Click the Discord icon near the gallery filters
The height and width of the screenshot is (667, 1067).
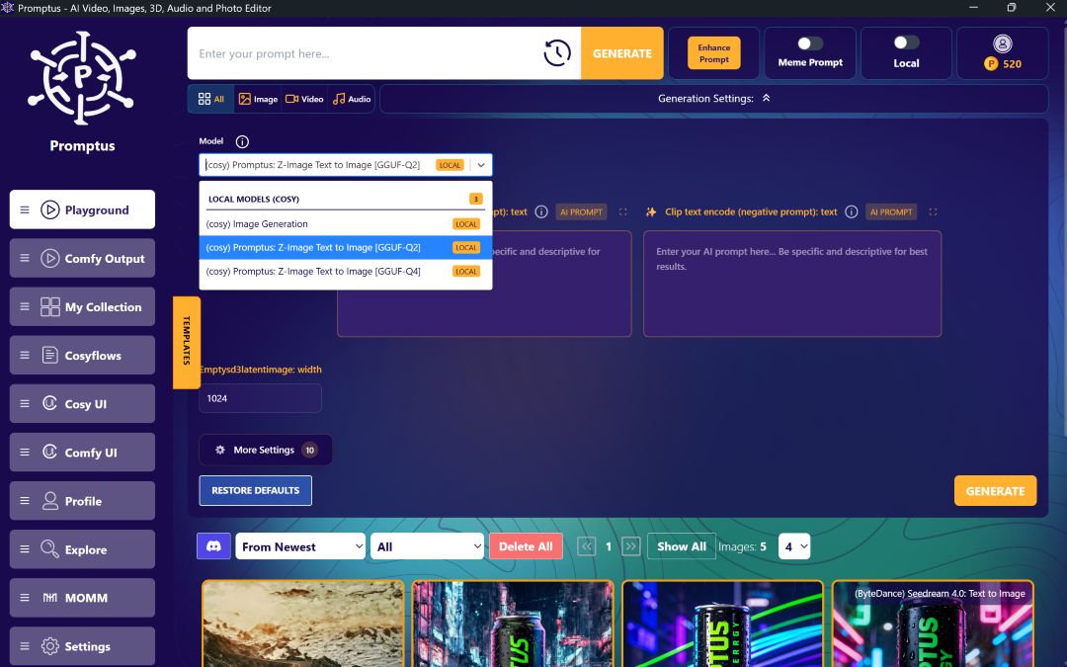(x=213, y=545)
